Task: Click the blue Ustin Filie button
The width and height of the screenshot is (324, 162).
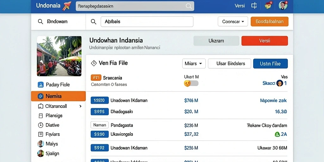Action: point(270,63)
